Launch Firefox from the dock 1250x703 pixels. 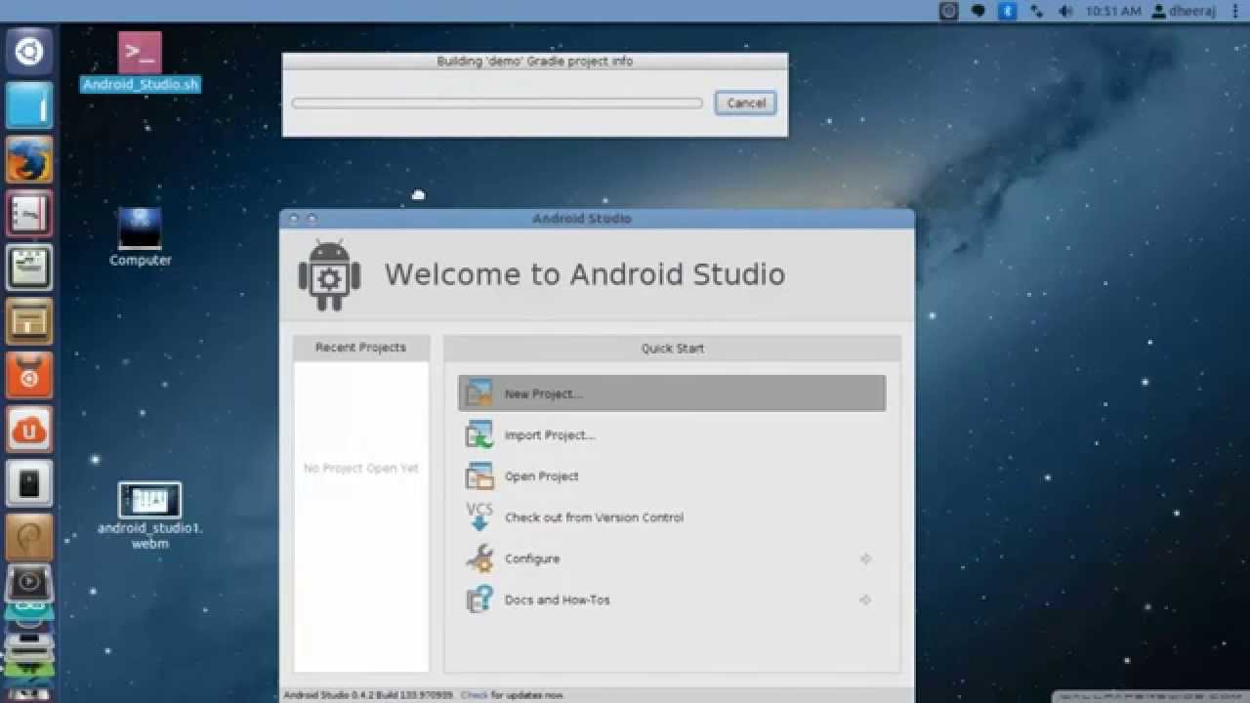click(x=29, y=159)
